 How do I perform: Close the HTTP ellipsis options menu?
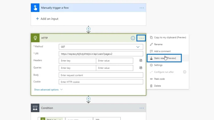(x=141, y=38)
